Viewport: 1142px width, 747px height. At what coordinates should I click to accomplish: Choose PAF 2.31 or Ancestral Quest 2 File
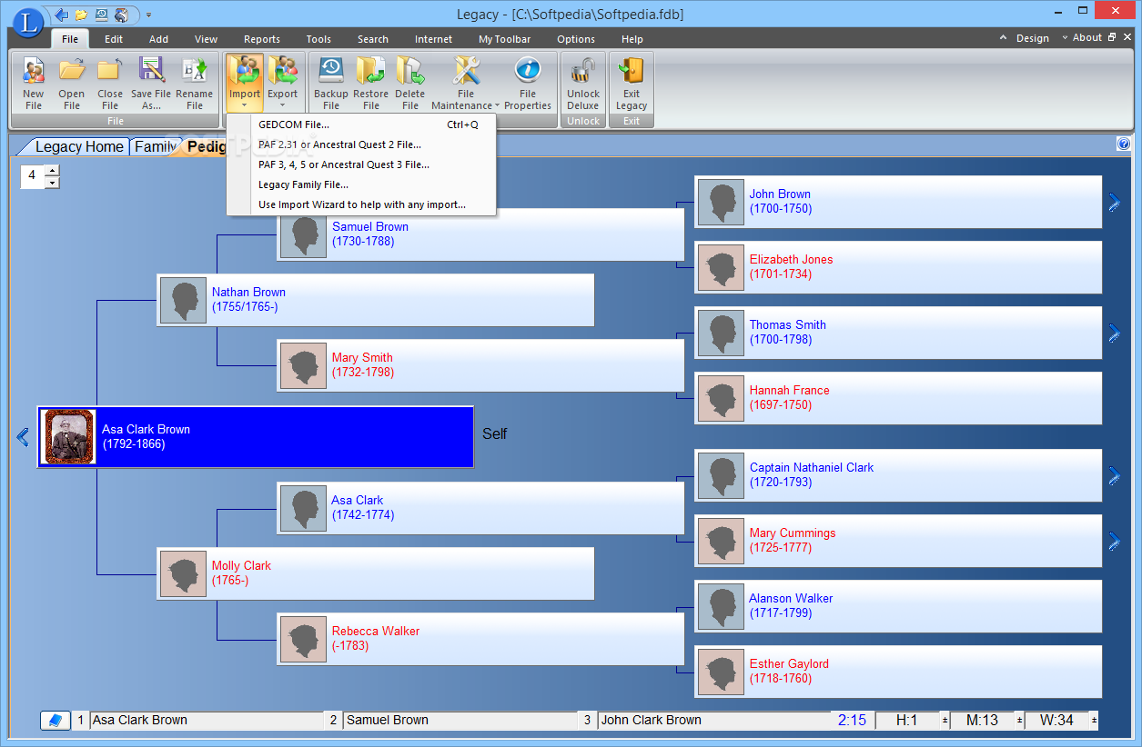pyautogui.click(x=361, y=144)
